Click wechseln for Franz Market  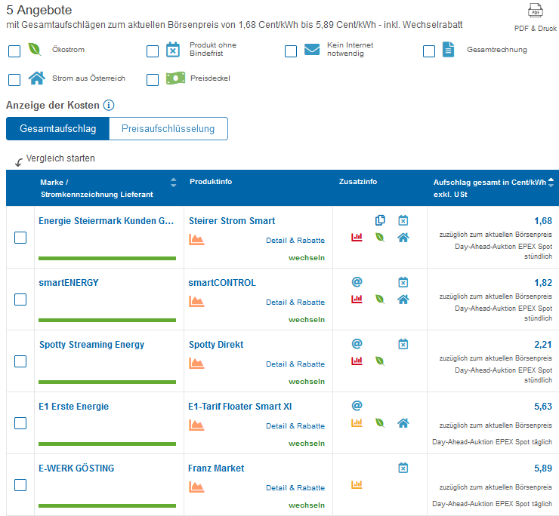pos(307,505)
